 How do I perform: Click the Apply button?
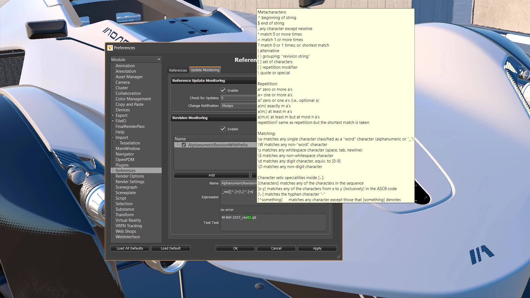(x=317, y=248)
